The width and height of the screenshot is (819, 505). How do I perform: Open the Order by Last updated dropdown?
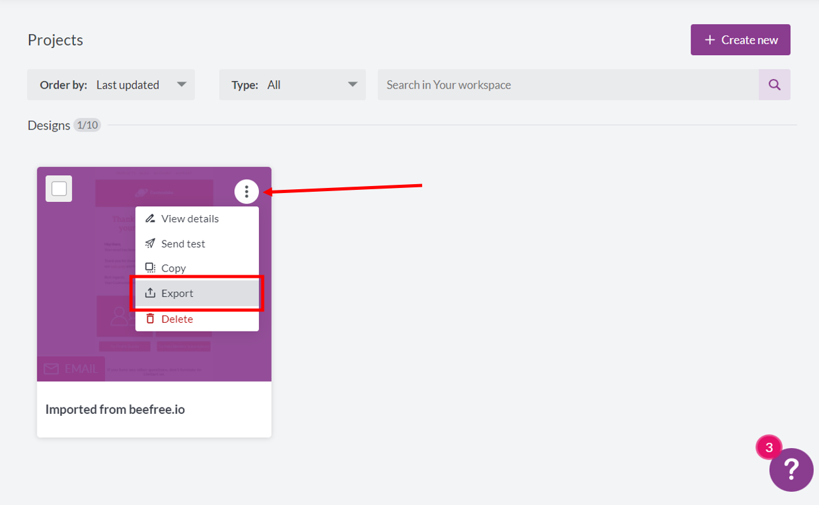coord(111,85)
